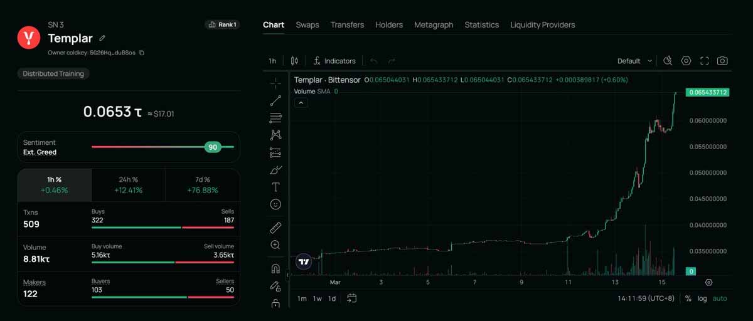Set chart range to 1m
Screen dimensions: 753x321
pyautogui.click(x=302, y=298)
